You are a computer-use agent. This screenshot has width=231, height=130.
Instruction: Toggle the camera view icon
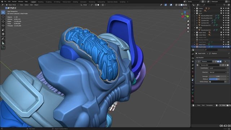point(188,28)
